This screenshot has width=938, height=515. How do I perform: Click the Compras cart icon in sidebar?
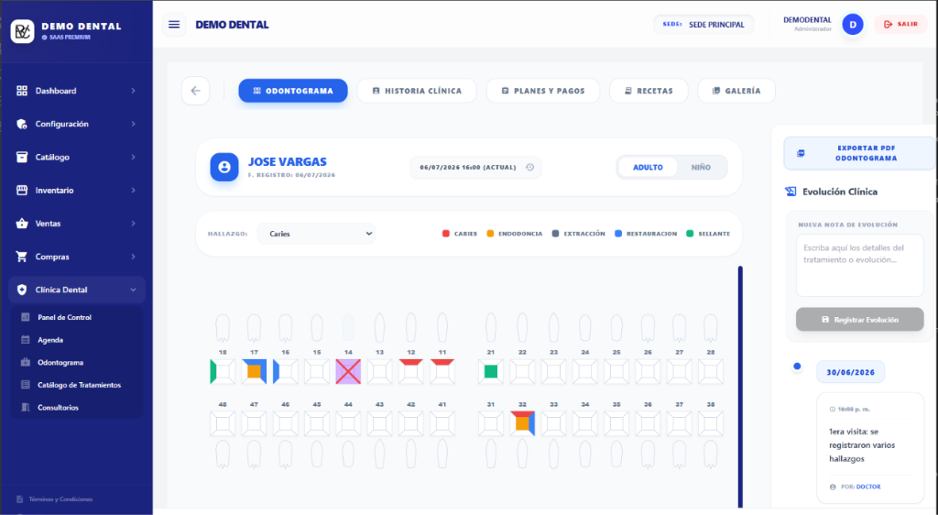22,257
